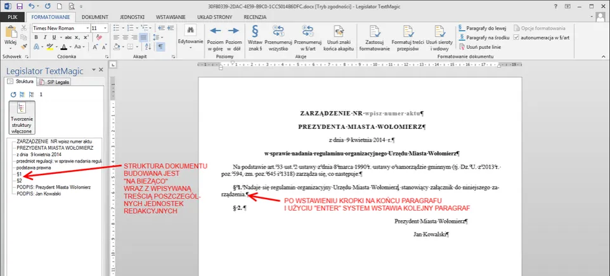610x276 pixels.
Task: Collapse the ribbon with chevron arrow
Action: [605, 56]
